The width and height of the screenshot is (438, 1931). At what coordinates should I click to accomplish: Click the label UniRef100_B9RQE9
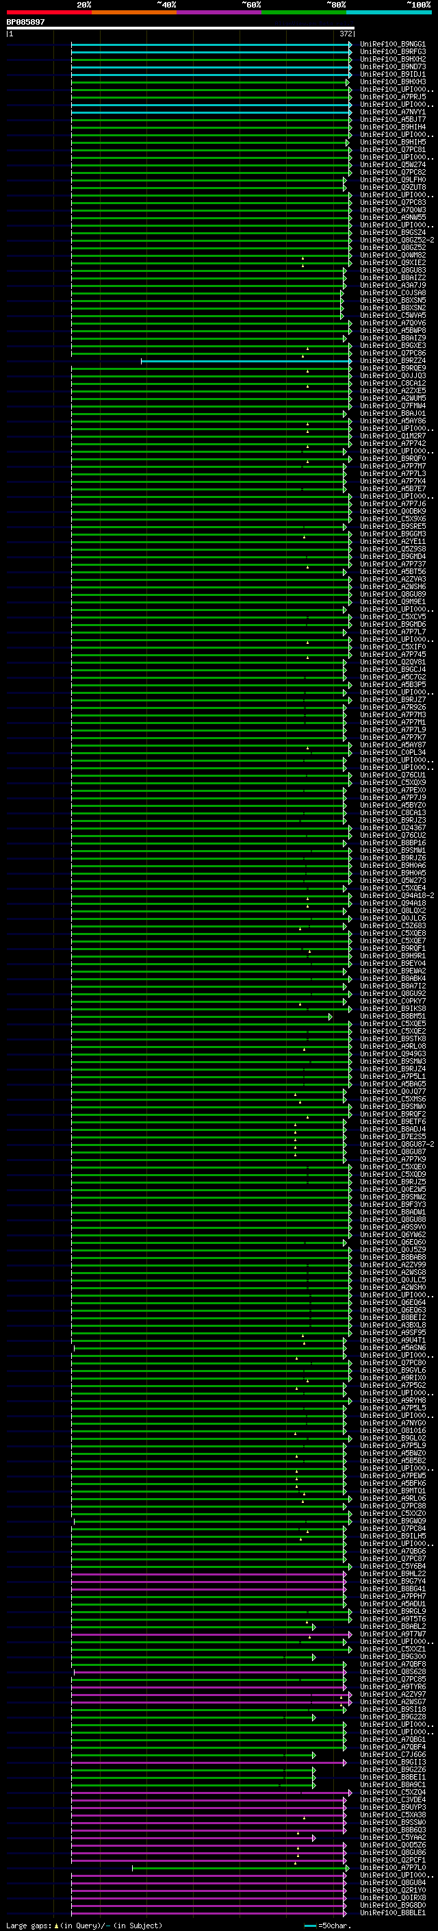point(392,368)
